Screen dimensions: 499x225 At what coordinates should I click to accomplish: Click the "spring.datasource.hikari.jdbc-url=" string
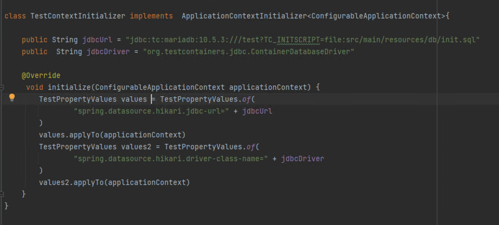[151, 111]
